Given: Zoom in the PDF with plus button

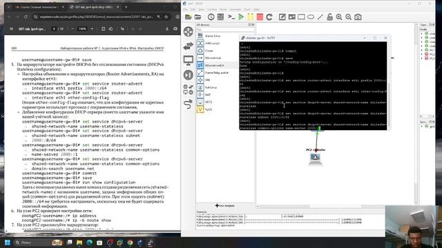Looking at the screenshot, I should coord(92,29).
